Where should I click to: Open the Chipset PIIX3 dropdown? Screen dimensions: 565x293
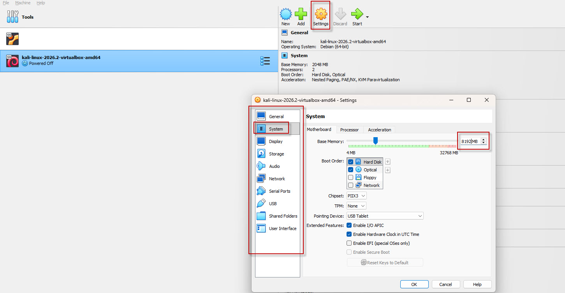tap(357, 196)
